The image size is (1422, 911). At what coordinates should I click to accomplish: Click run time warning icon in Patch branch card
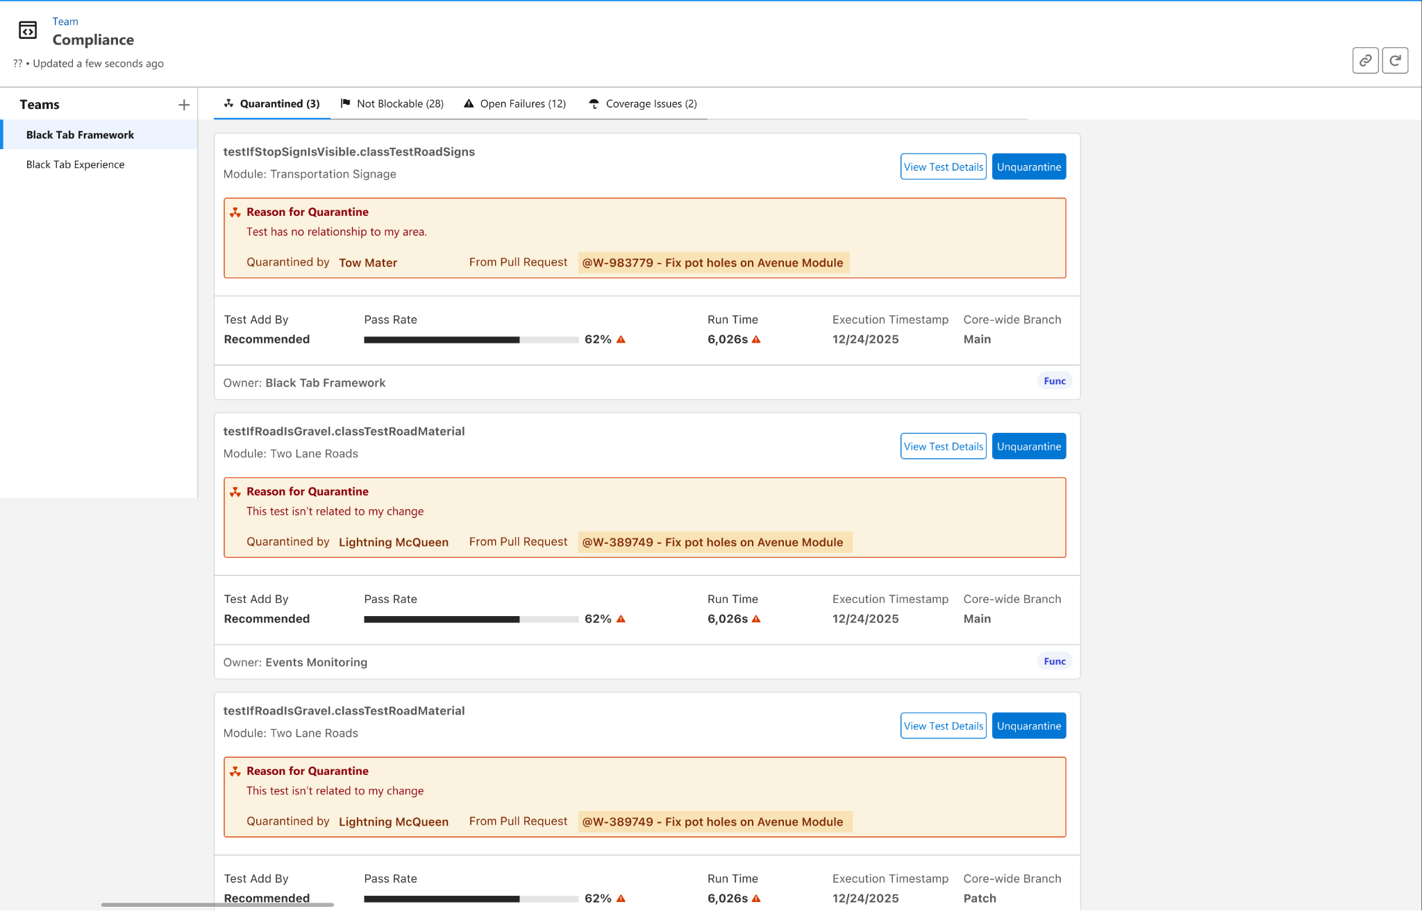756,899
